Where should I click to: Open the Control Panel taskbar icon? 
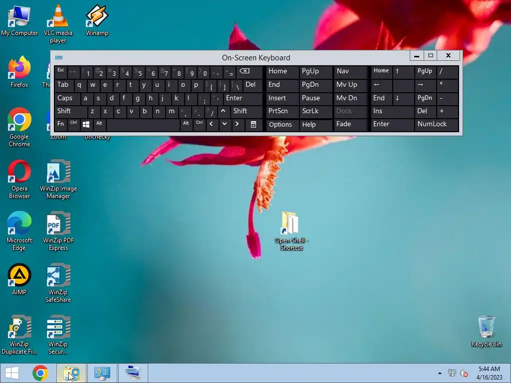102,373
